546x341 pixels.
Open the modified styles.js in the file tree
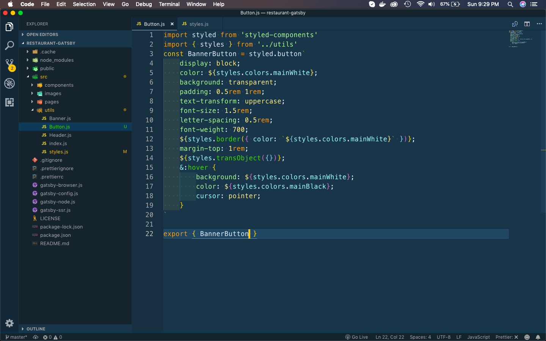click(x=75, y=152)
